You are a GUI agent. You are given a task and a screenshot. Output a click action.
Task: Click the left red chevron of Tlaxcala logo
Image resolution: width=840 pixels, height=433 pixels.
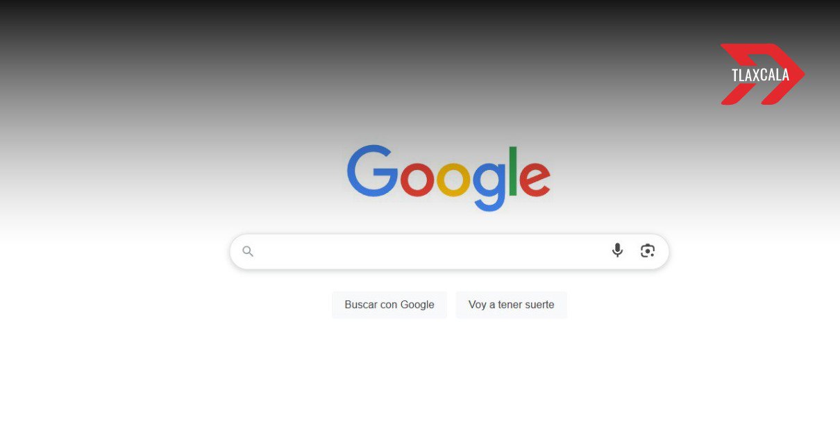tap(737, 74)
